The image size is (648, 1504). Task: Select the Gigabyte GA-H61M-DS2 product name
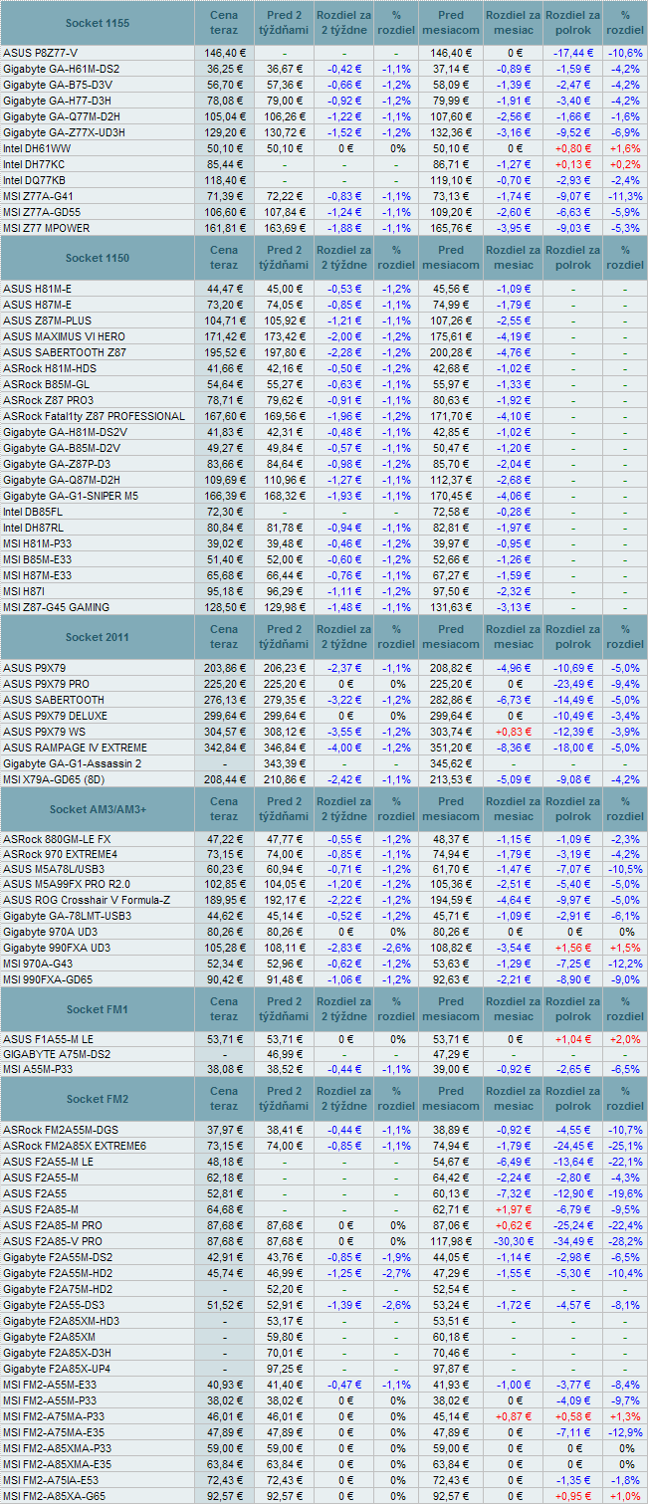point(62,69)
